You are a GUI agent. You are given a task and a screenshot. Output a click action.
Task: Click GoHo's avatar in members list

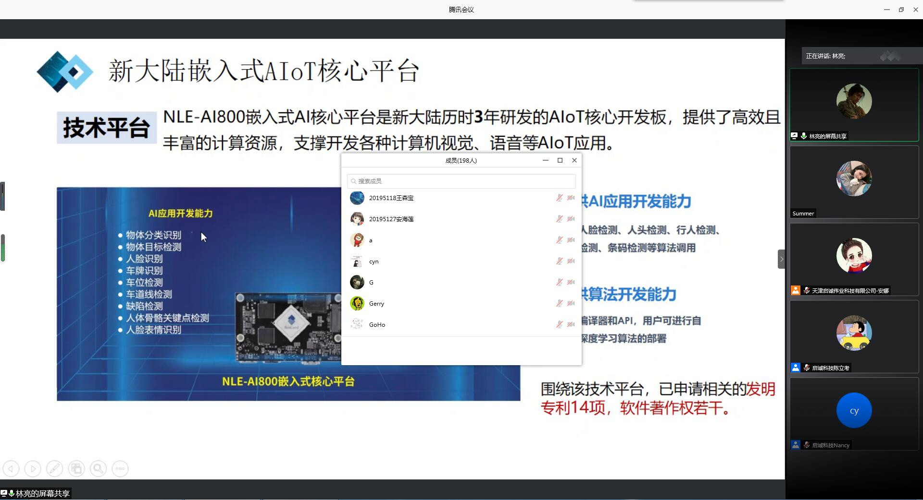pos(357,324)
